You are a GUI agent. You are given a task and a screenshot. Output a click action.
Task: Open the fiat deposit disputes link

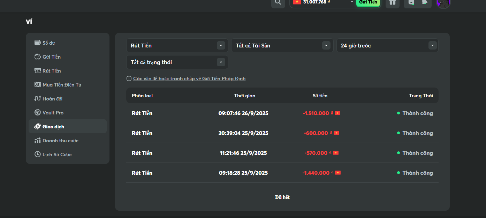tap(189, 79)
